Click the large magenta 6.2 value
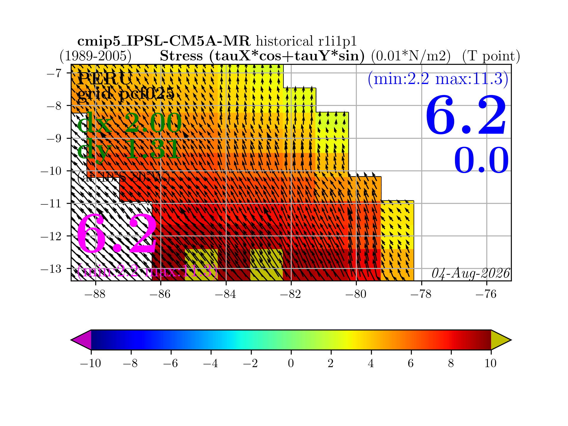 [x=117, y=233]
